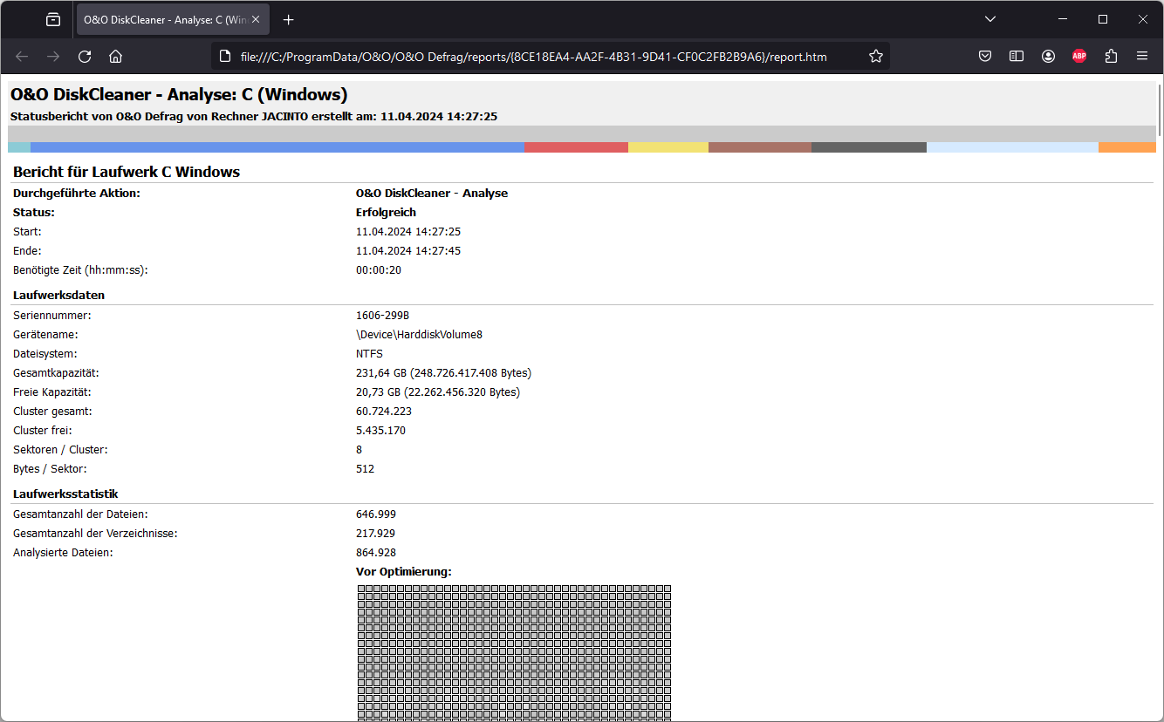Click the brown segment of the color bar

click(x=760, y=147)
